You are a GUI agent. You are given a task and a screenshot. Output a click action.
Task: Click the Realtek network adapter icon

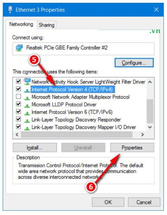pyautogui.click(x=19, y=48)
